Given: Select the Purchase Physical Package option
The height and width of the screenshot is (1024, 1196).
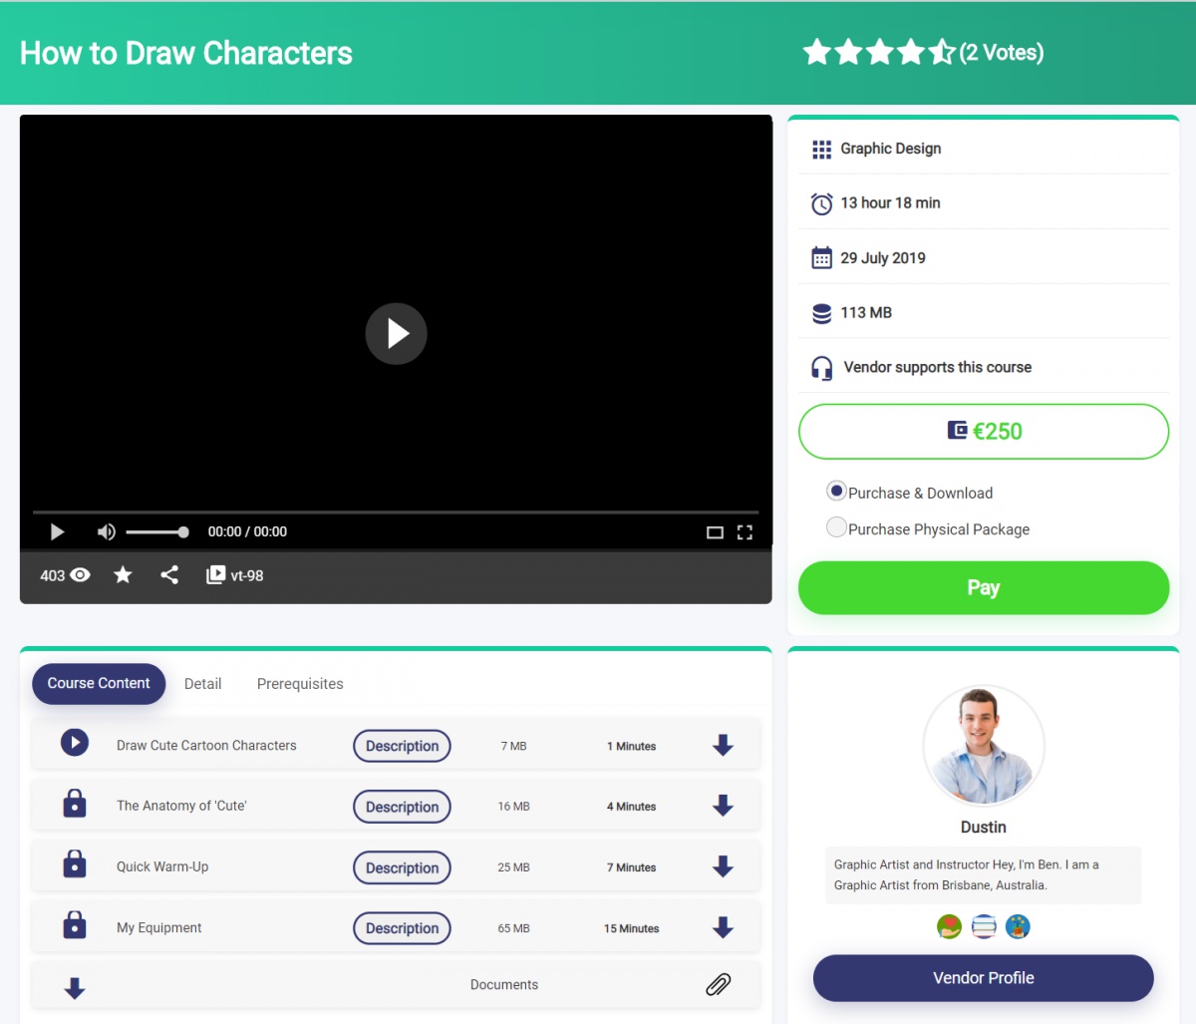Looking at the screenshot, I should (x=836, y=527).
